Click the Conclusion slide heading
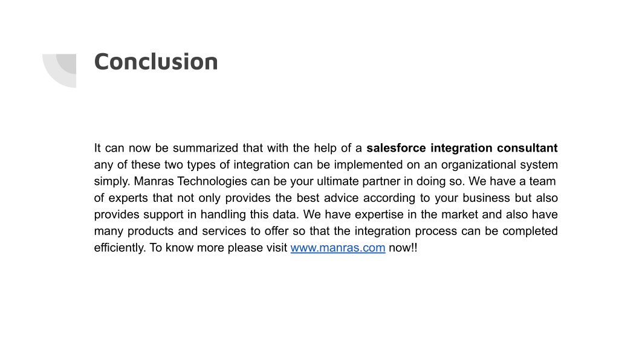619x348 pixels. tap(156, 62)
